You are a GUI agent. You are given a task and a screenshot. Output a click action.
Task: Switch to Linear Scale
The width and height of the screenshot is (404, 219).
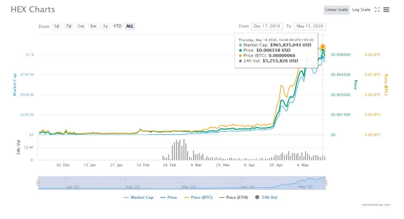[337, 10]
